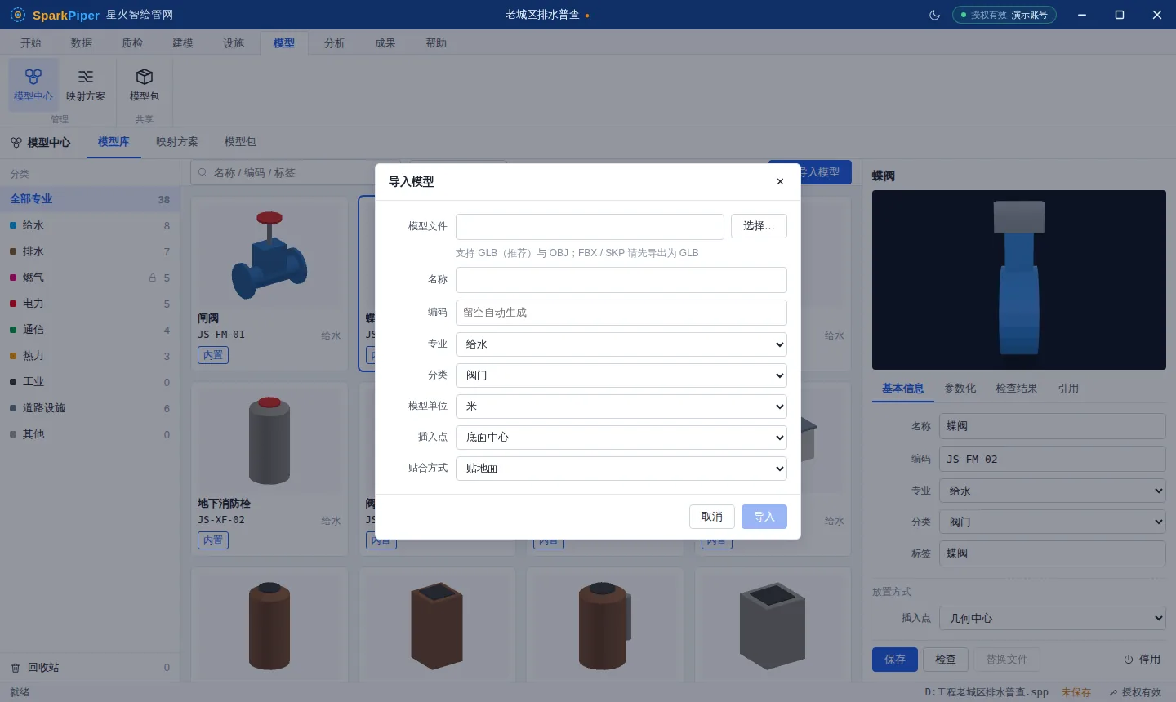Open the 检查结果 properties tab

[1017, 389]
